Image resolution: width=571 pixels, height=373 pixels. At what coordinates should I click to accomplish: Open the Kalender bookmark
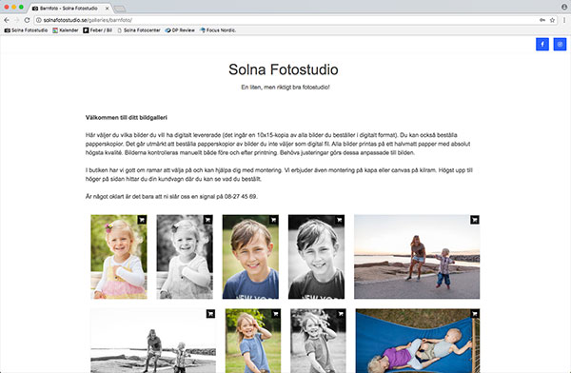coord(66,30)
